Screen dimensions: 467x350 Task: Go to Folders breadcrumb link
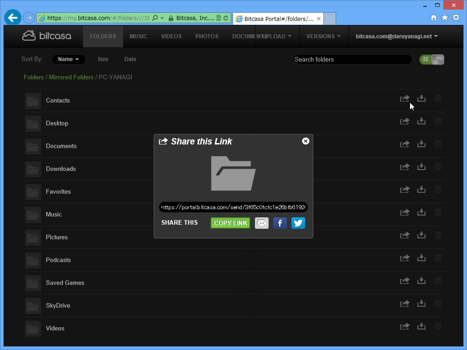[x=34, y=77]
